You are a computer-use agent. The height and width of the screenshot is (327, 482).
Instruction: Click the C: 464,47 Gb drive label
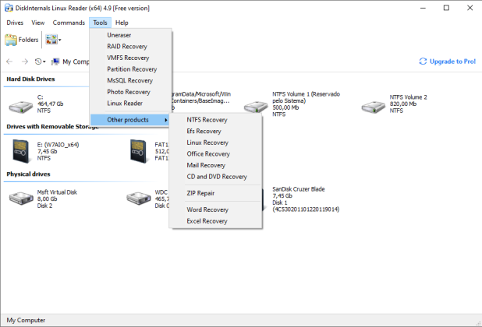pos(50,104)
